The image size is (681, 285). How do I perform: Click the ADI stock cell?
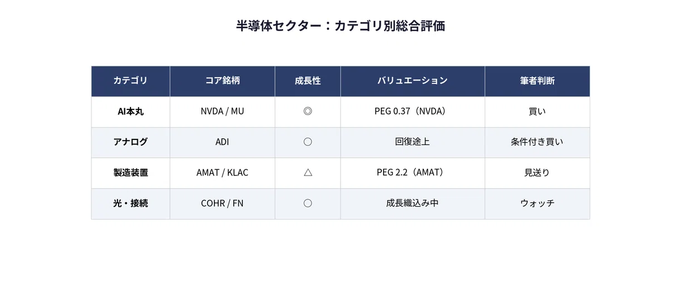point(222,142)
